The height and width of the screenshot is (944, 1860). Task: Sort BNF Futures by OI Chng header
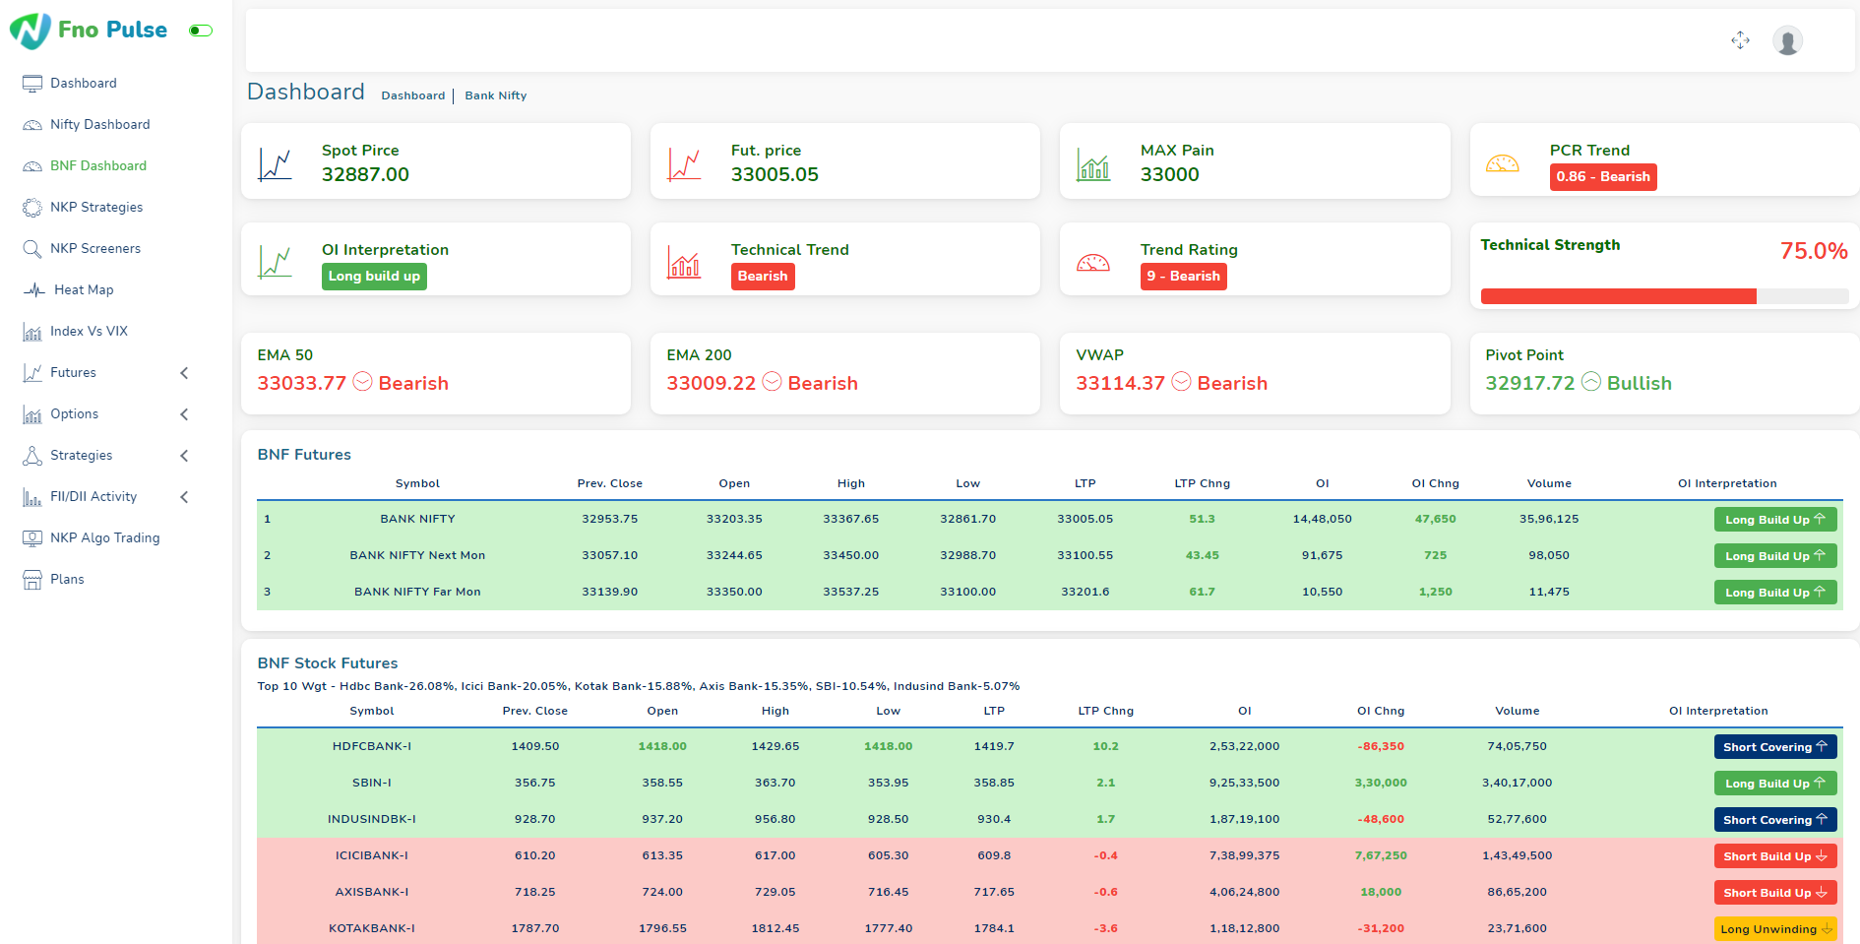point(1435,483)
